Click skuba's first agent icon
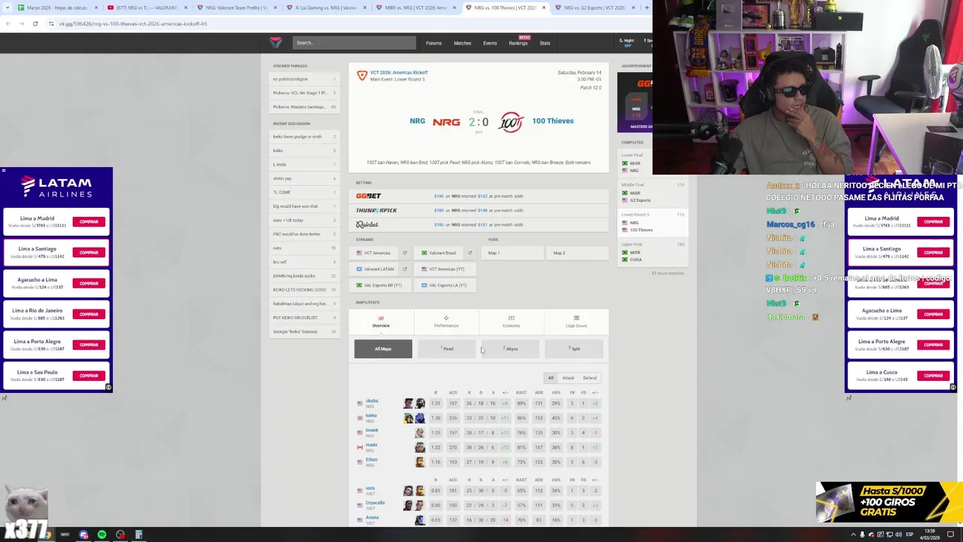The width and height of the screenshot is (963, 542). click(409, 403)
